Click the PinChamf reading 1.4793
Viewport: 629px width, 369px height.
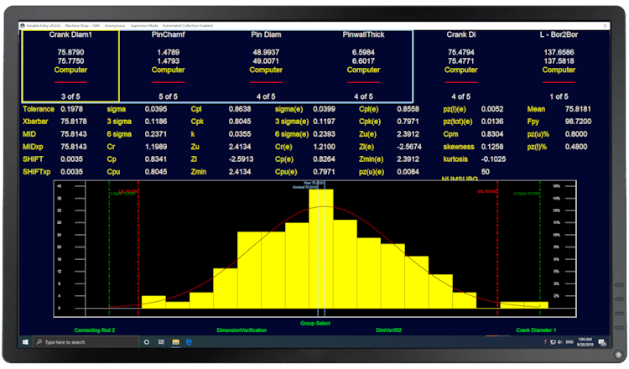[168, 61]
